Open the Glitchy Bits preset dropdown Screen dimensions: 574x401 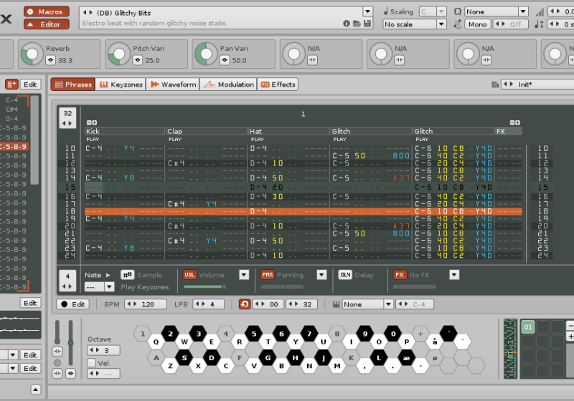coord(367,11)
